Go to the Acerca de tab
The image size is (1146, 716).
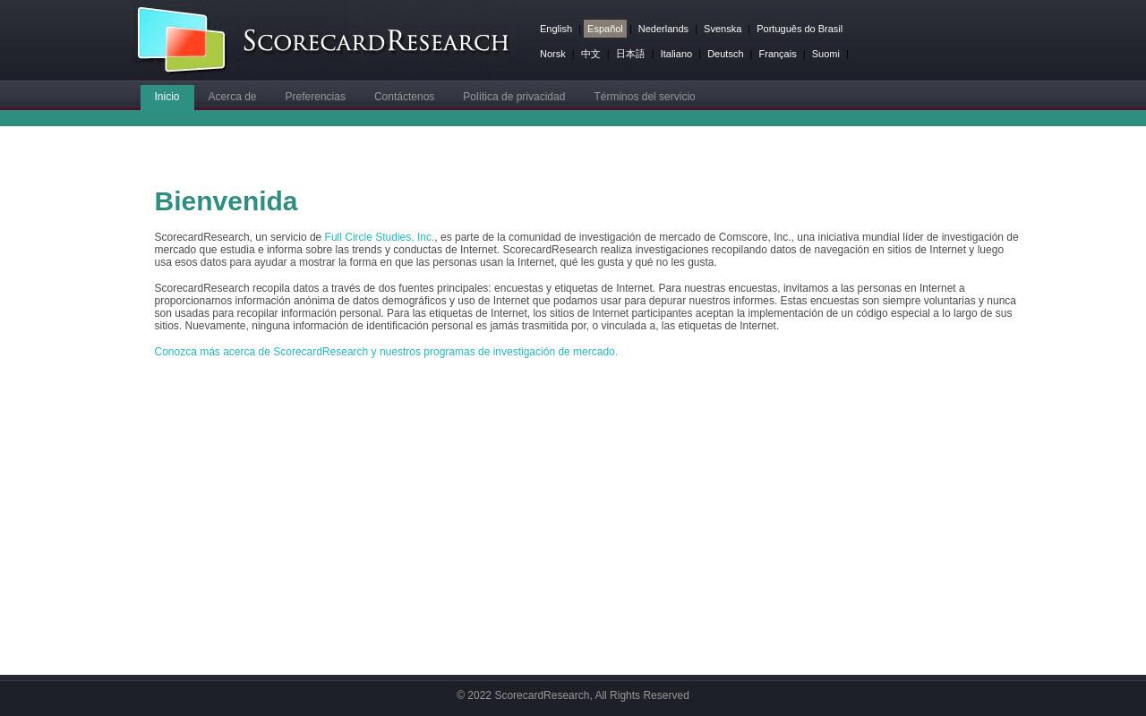click(x=232, y=97)
